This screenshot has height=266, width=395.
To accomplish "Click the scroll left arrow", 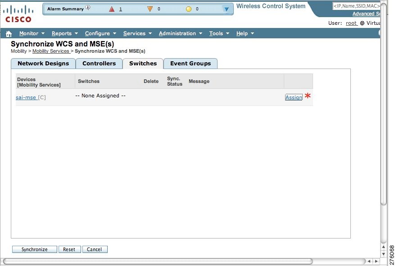I will 369,261.
